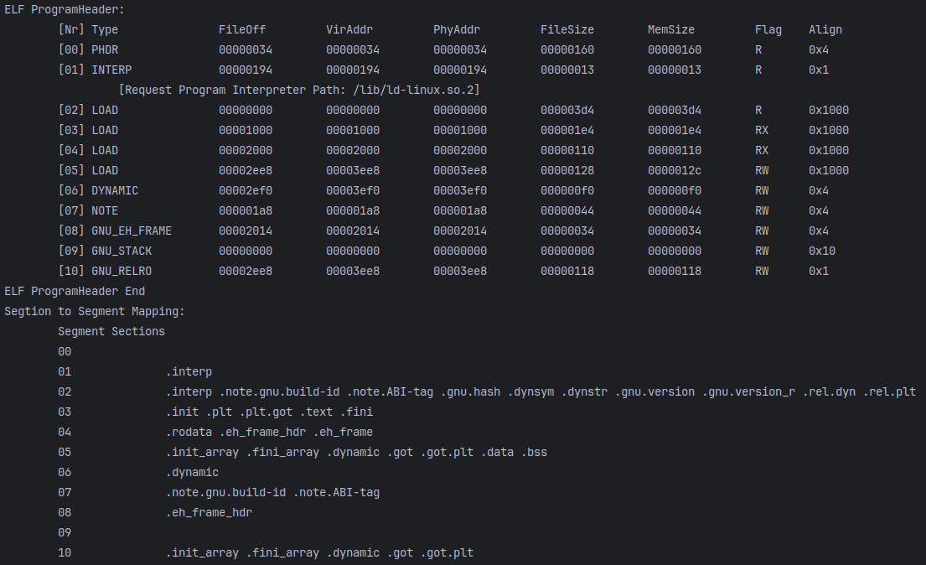Image resolution: width=926 pixels, height=565 pixels.
Task: Select the GNU_STACK segment type
Action: 122,251
